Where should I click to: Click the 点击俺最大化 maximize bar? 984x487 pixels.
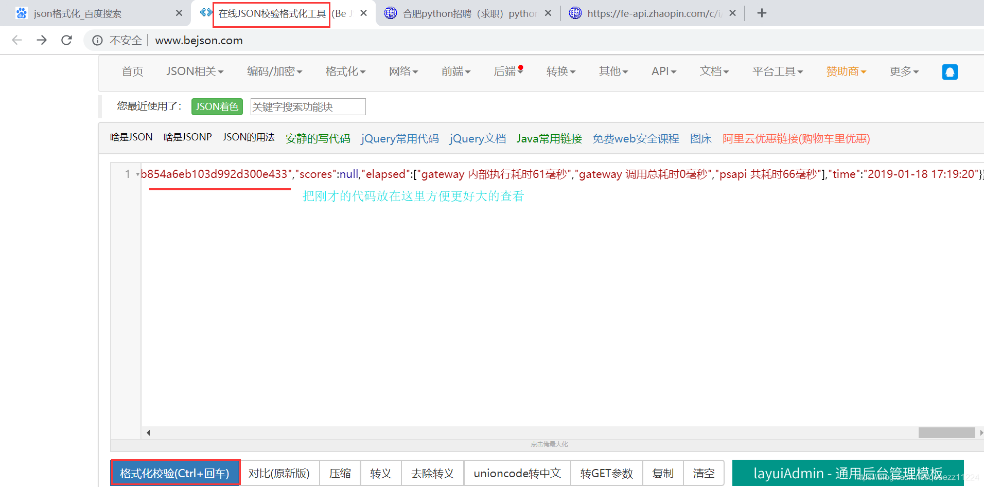point(549,444)
